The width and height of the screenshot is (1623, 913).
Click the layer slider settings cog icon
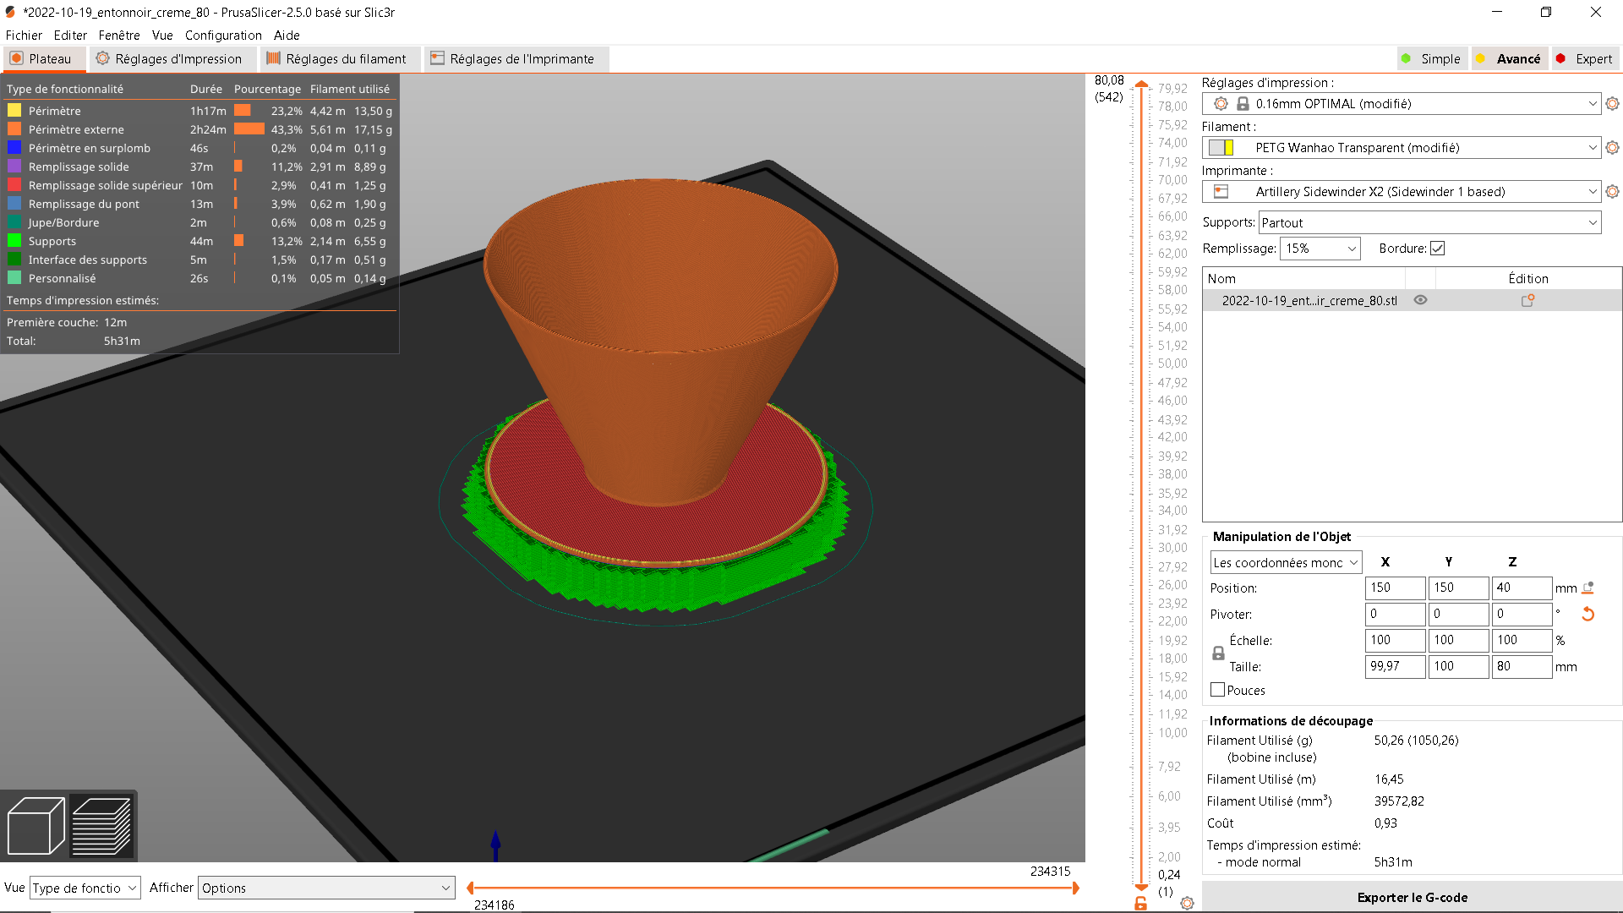point(1187,903)
